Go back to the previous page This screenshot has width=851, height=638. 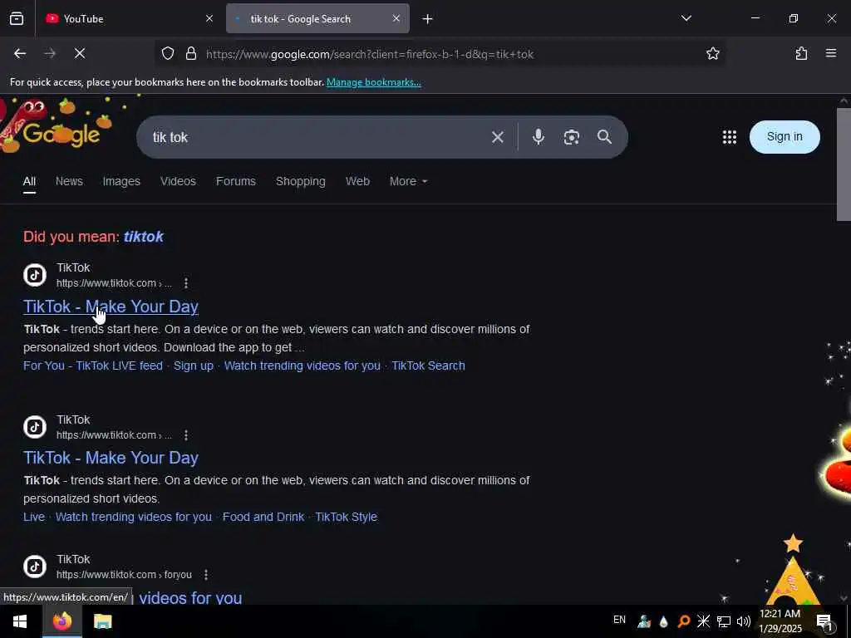pos(20,54)
